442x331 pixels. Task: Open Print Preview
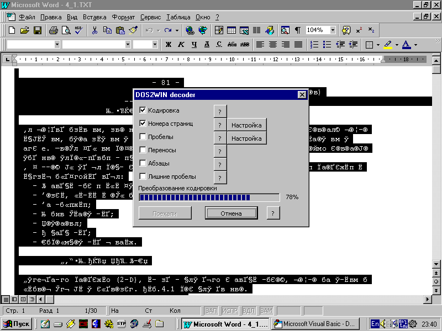66,30
